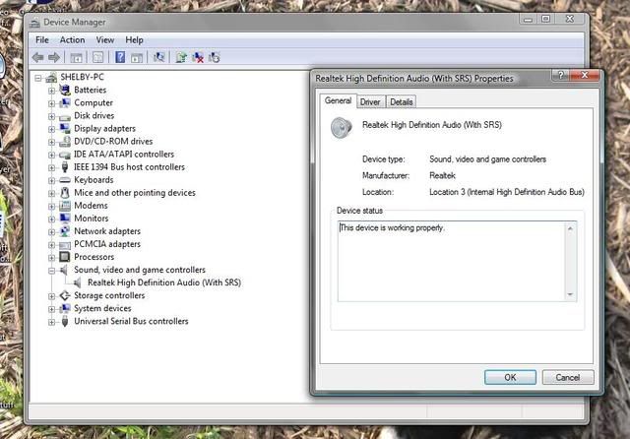
Task: Collapse the Sound, video and game controllers node
Action: coord(51,271)
